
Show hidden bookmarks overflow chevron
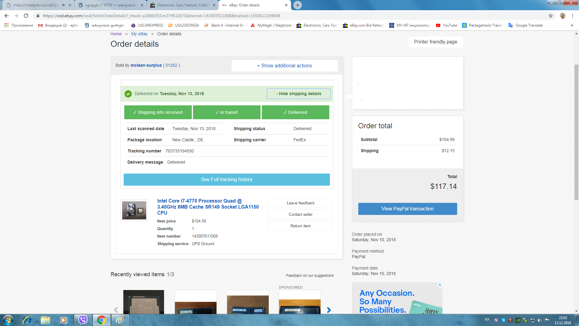[572, 25]
